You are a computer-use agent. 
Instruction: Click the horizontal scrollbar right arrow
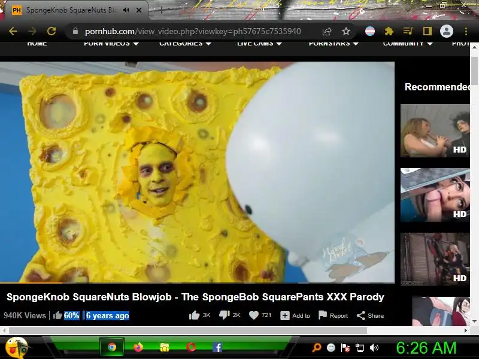click(466, 331)
